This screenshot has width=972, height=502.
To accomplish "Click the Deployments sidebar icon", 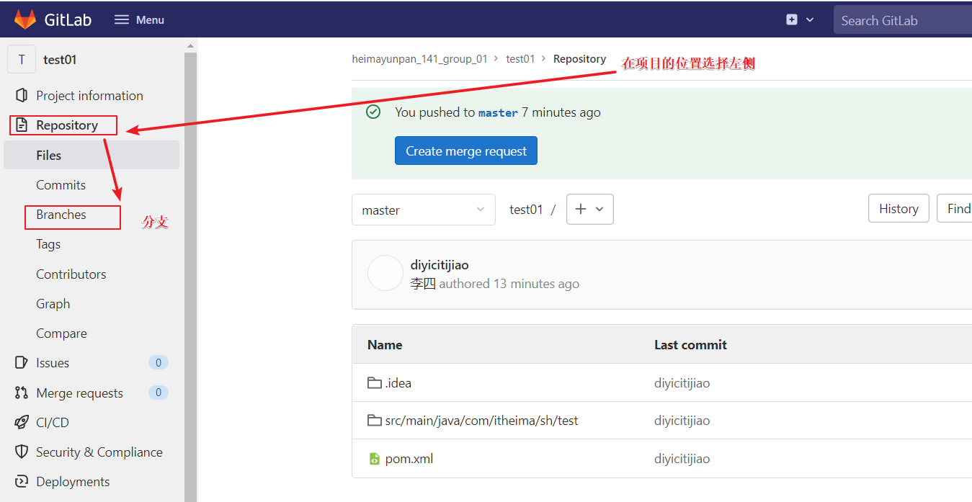I will click(x=22, y=482).
